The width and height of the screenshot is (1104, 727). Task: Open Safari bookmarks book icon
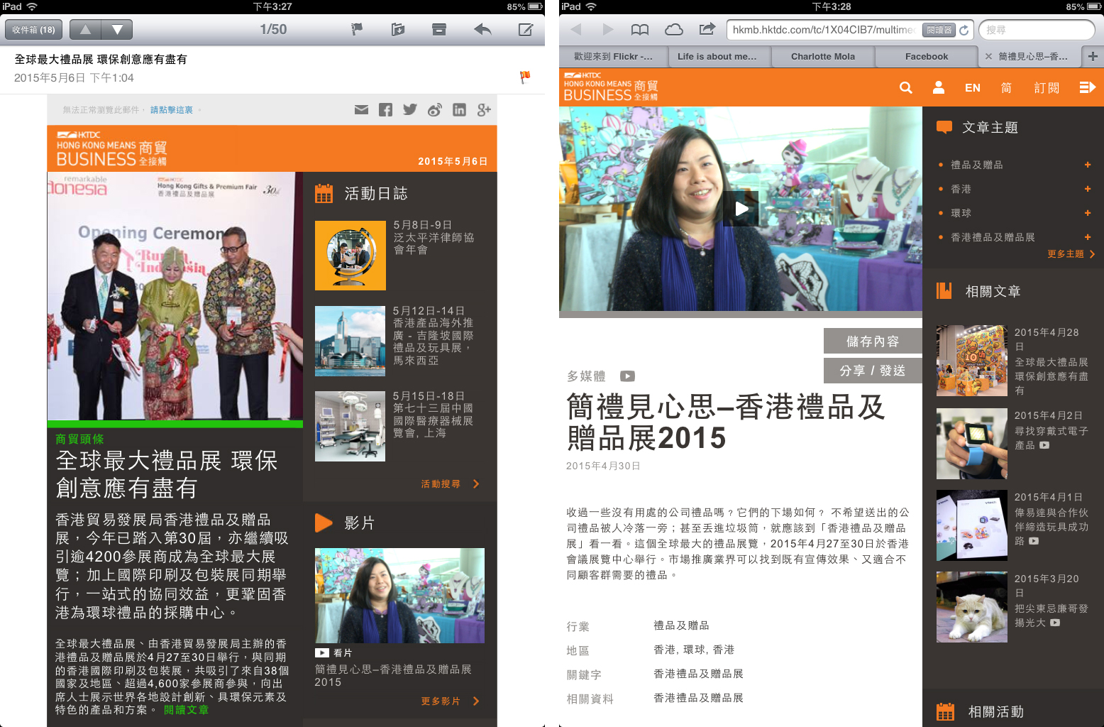(640, 29)
